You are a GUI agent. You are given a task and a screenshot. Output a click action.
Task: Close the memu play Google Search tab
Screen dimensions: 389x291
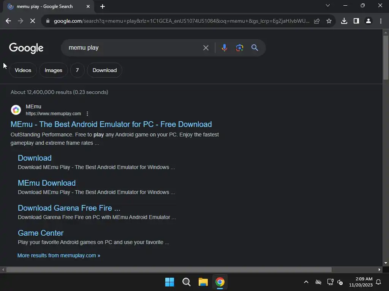[x=88, y=6]
